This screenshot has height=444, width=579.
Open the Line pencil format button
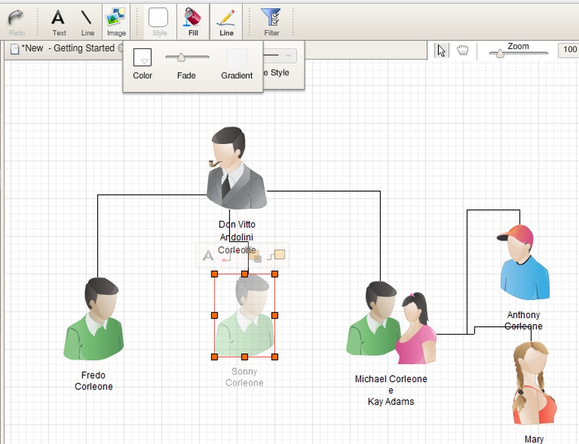tap(226, 22)
